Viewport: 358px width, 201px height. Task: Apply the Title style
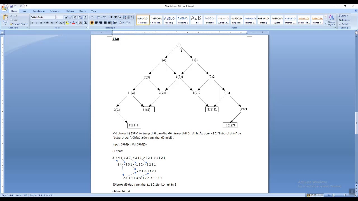coord(196,20)
